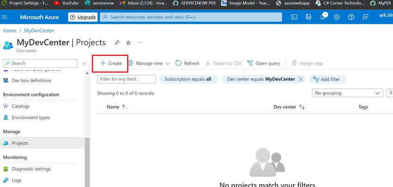Click the sidebar scrollbar up arrow
Image resolution: width=393 pixels, height=187 pixels.
click(87, 73)
